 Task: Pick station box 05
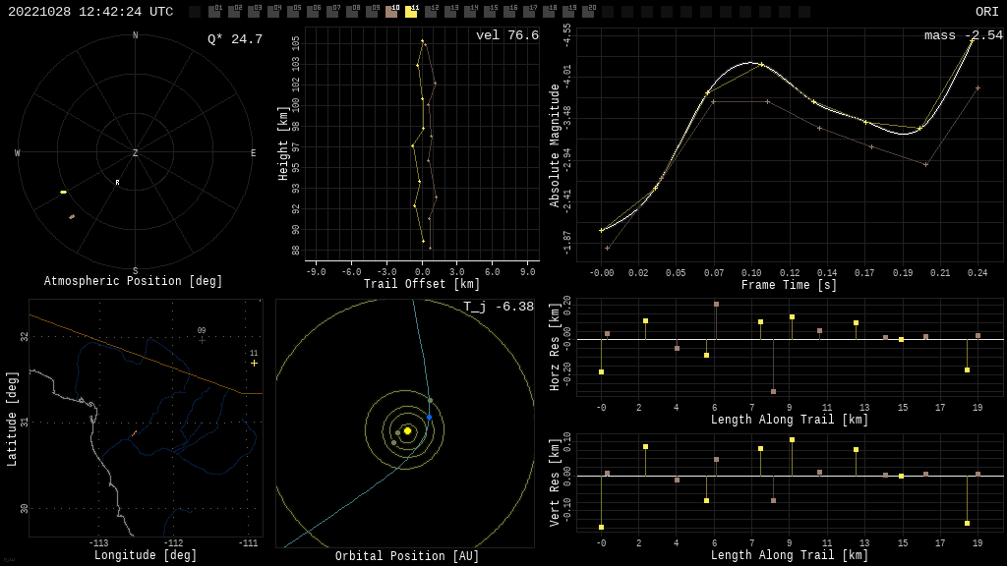pos(293,12)
